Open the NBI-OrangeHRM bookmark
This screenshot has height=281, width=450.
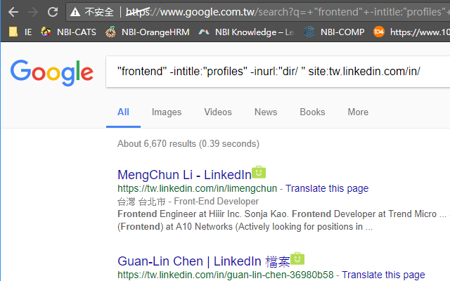pos(147,32)
